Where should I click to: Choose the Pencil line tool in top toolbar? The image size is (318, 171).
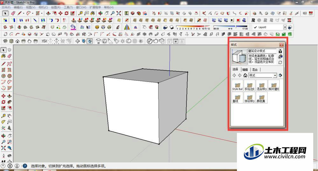pos(19,13)
